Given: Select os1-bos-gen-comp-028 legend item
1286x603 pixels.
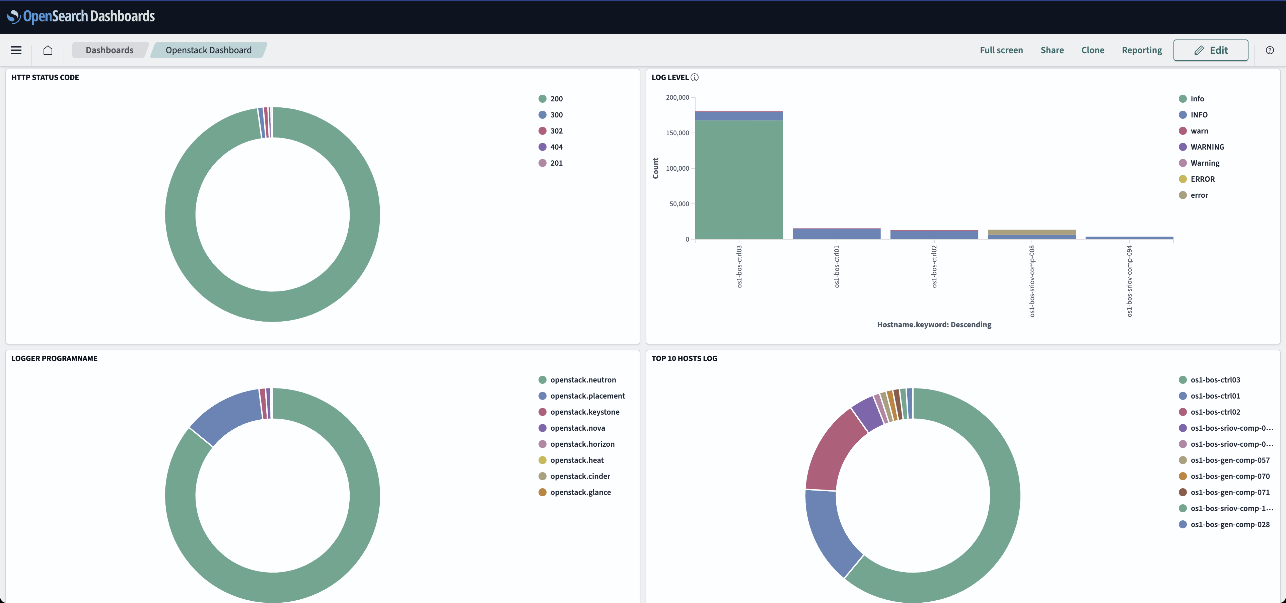Looking at the screenshot, I should coord(1224,524).
